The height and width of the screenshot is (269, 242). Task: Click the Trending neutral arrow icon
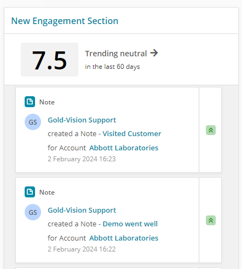(154, 53)
